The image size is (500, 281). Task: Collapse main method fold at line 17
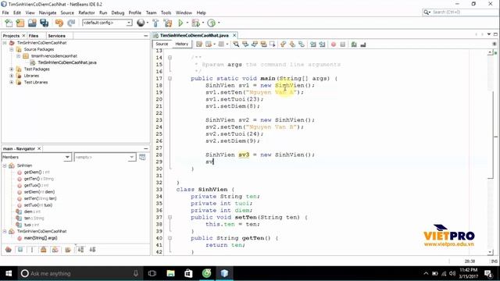(170, 78)
